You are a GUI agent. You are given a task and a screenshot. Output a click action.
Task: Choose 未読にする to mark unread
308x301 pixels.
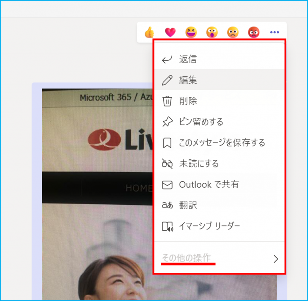click(199, 164)
